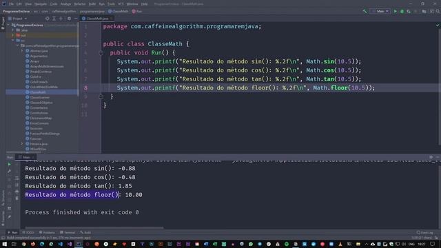Viewport: 441px width, 248px height.
Task: Toggle pin tab in Run panel
Action: (x=9, y=217)
